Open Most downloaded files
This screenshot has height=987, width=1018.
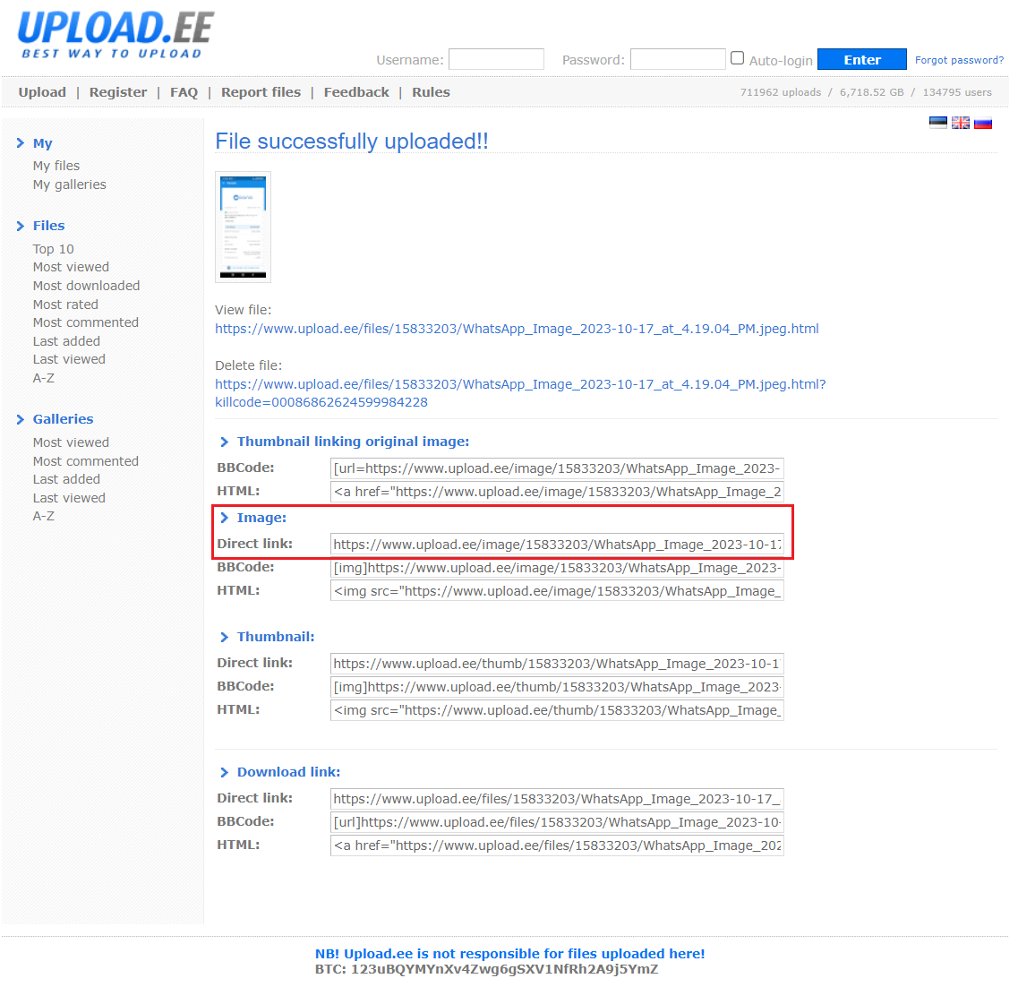(x=86, y=286)
